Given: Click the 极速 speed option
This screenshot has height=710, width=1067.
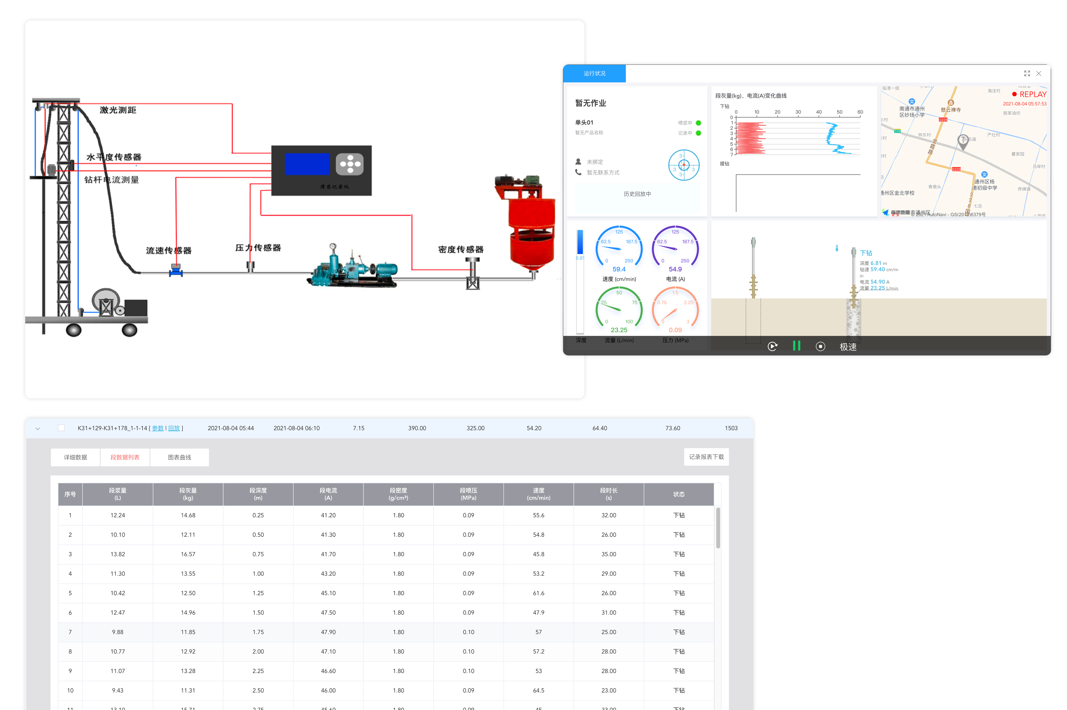Looking at the screenshot, I should (848, 347).
